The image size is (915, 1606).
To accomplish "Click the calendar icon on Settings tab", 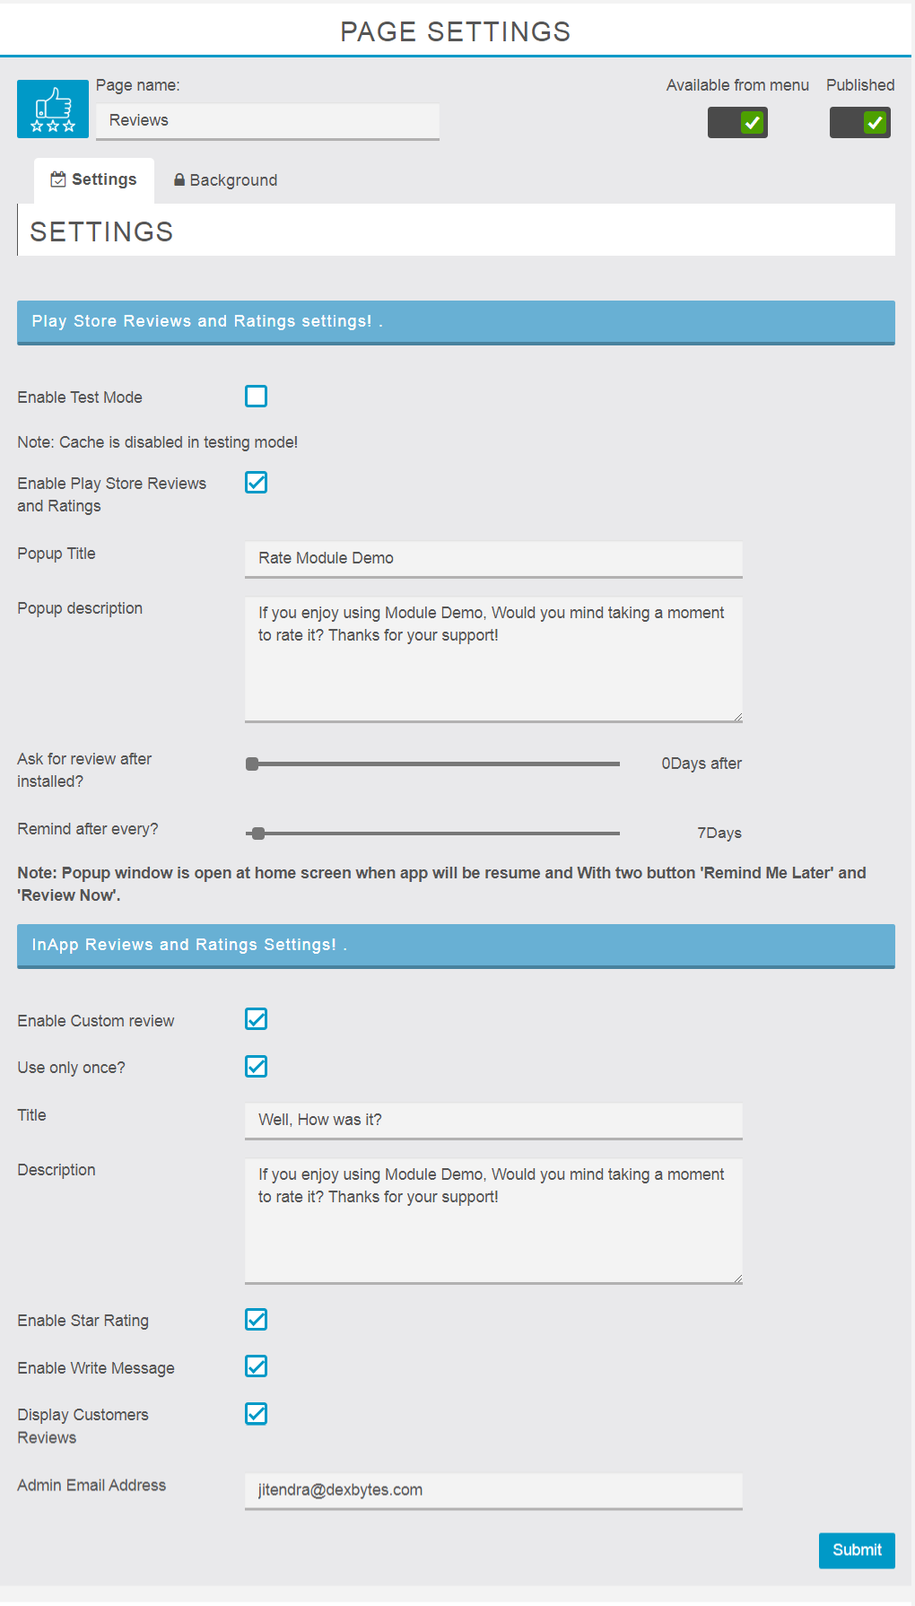I will tap(58, 179).
